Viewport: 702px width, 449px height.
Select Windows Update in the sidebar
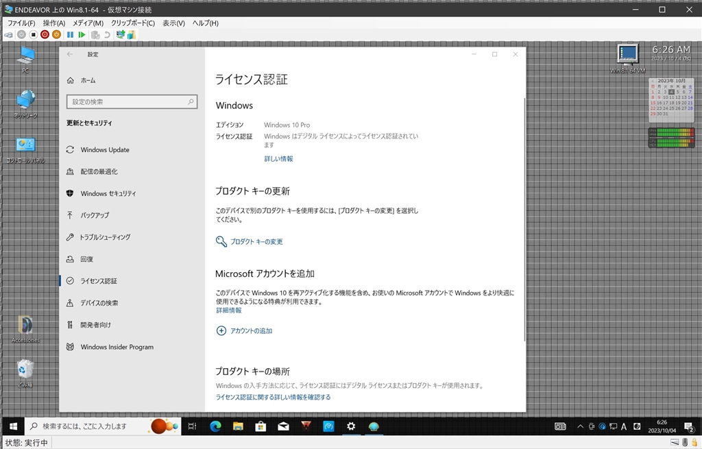[x=132, y=150]
